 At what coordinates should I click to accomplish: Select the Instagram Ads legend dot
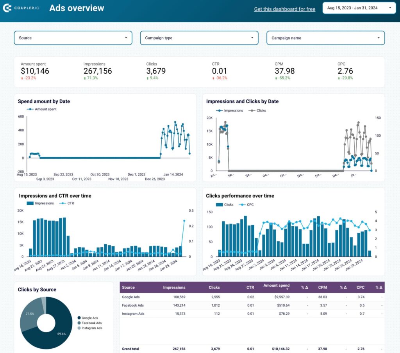79,328
